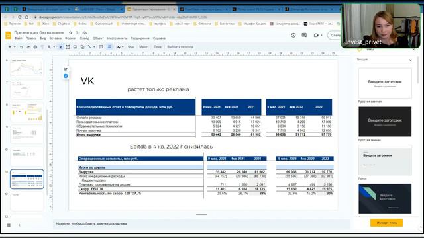Open the Расширения menu

[x=140, y=38]
